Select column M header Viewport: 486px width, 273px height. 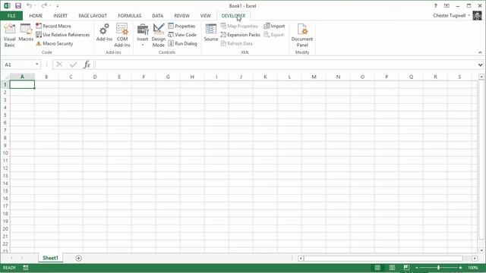click(x=314, y=77)
